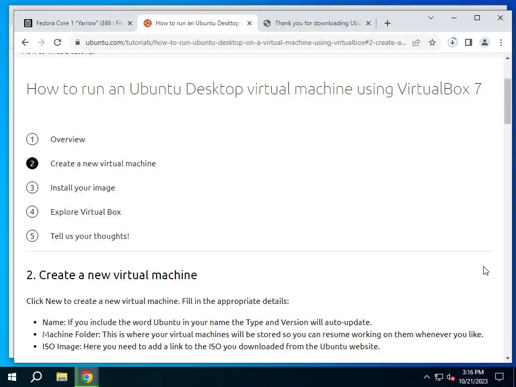The height and width of the screenshot is (387, 516).
Task: Click the scrollbar down arrow
Action: pyautogui.click(x=507, y=358)
